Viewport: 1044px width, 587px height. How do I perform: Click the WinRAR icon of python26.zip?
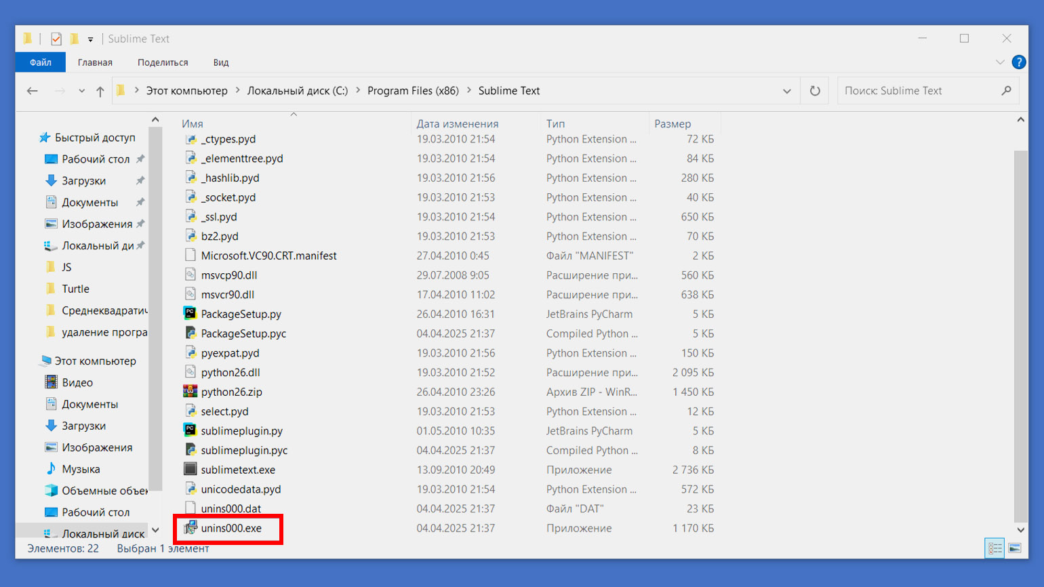(190, 392)
